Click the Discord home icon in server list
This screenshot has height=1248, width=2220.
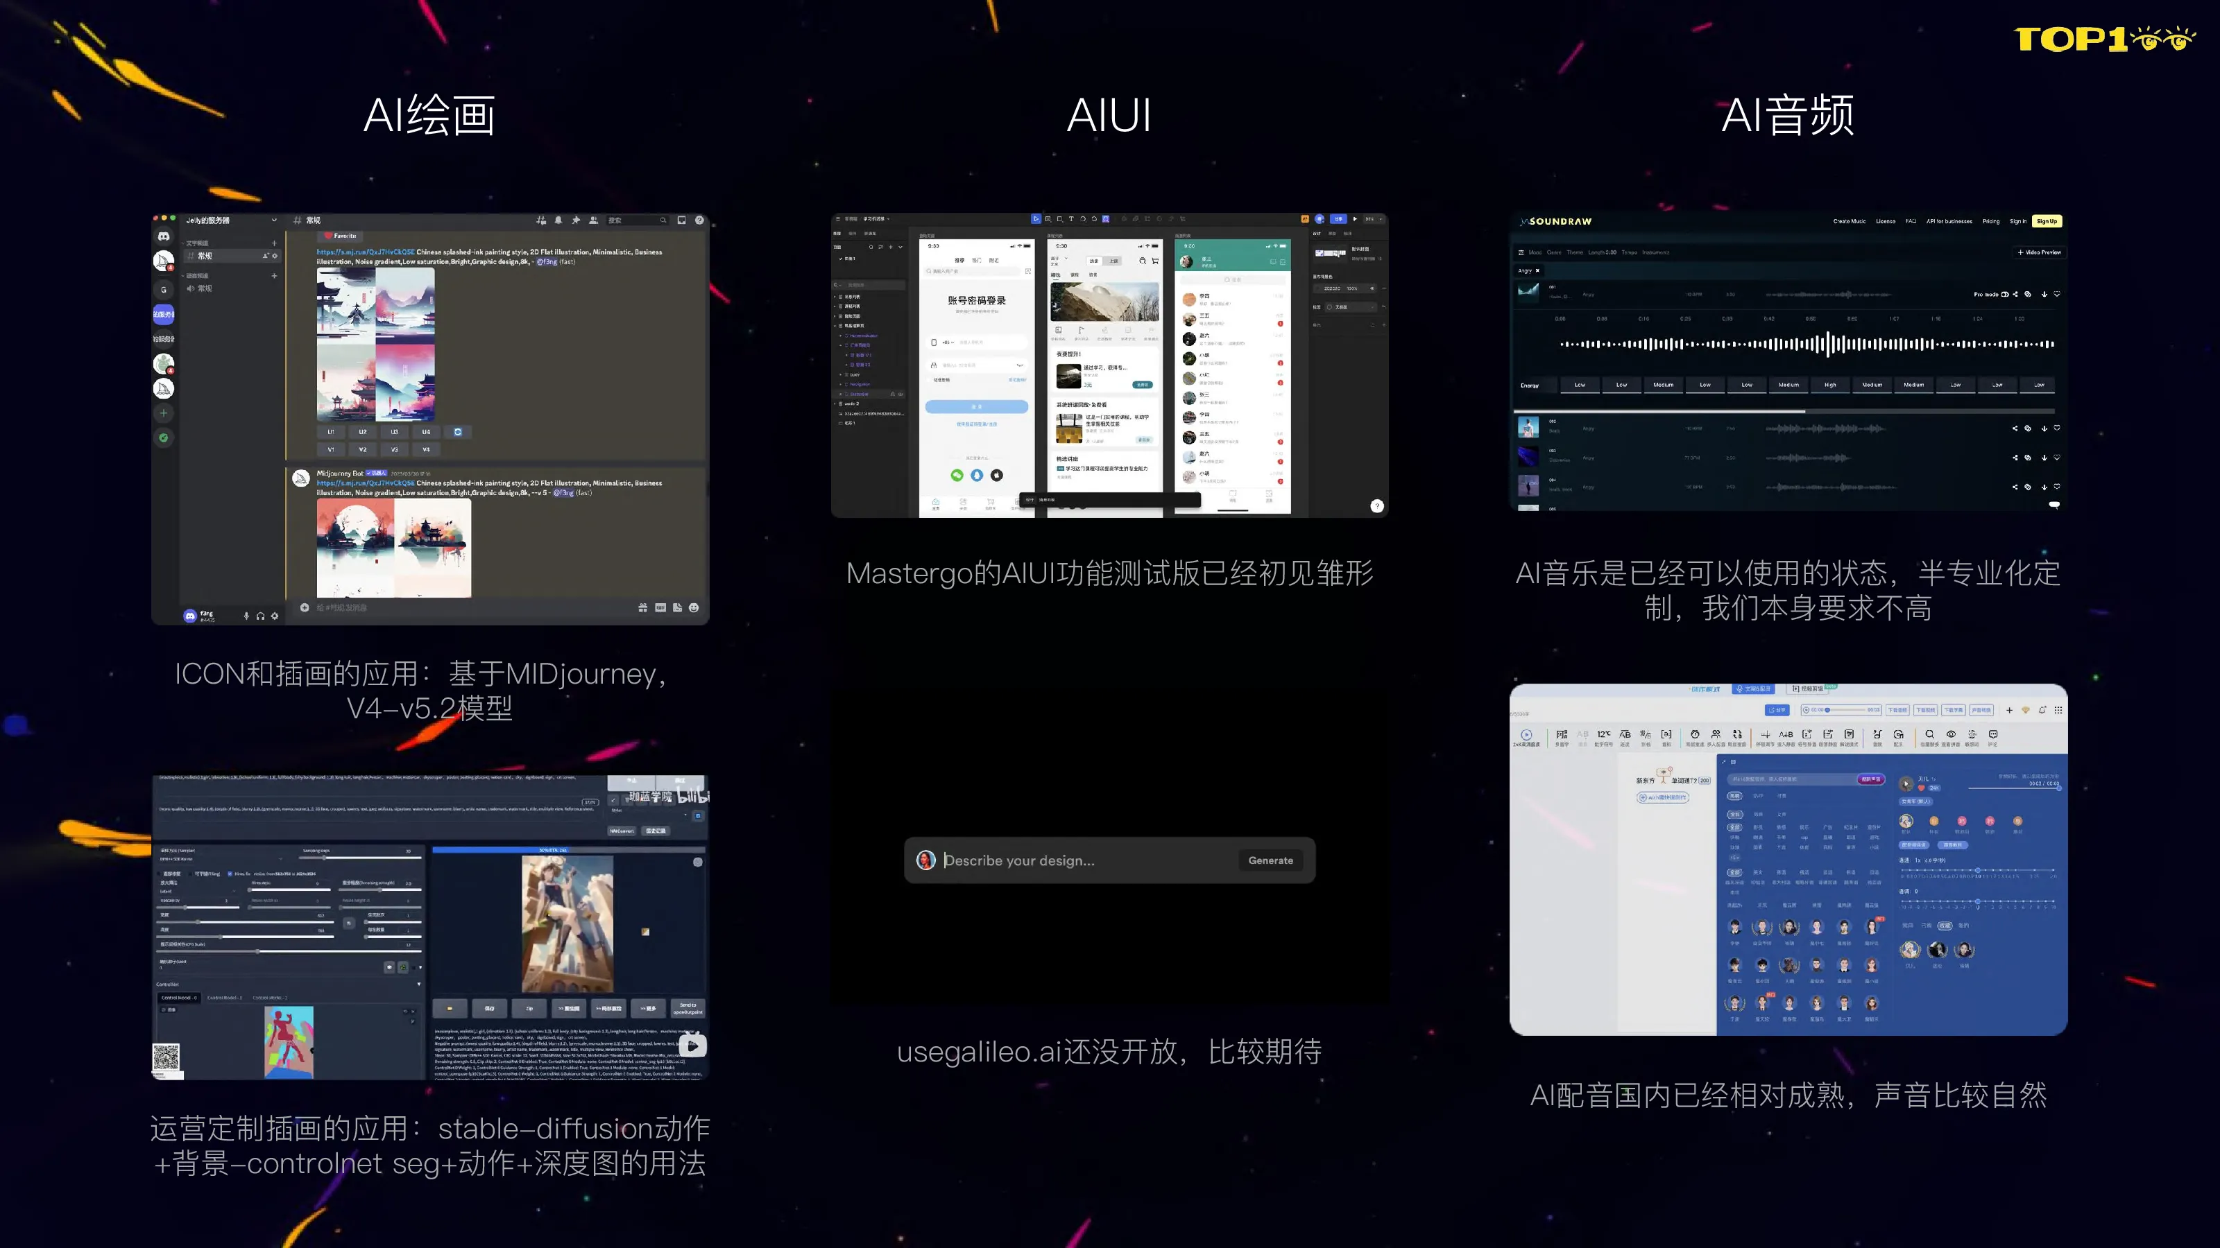(x=164, y=236)
